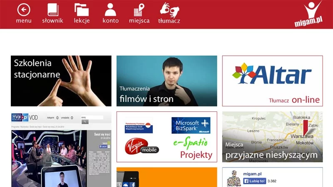The width and height of the screenshot is (333, 187).
Task: Click the Facebook Lubię to! button
Action: (254, 181)
